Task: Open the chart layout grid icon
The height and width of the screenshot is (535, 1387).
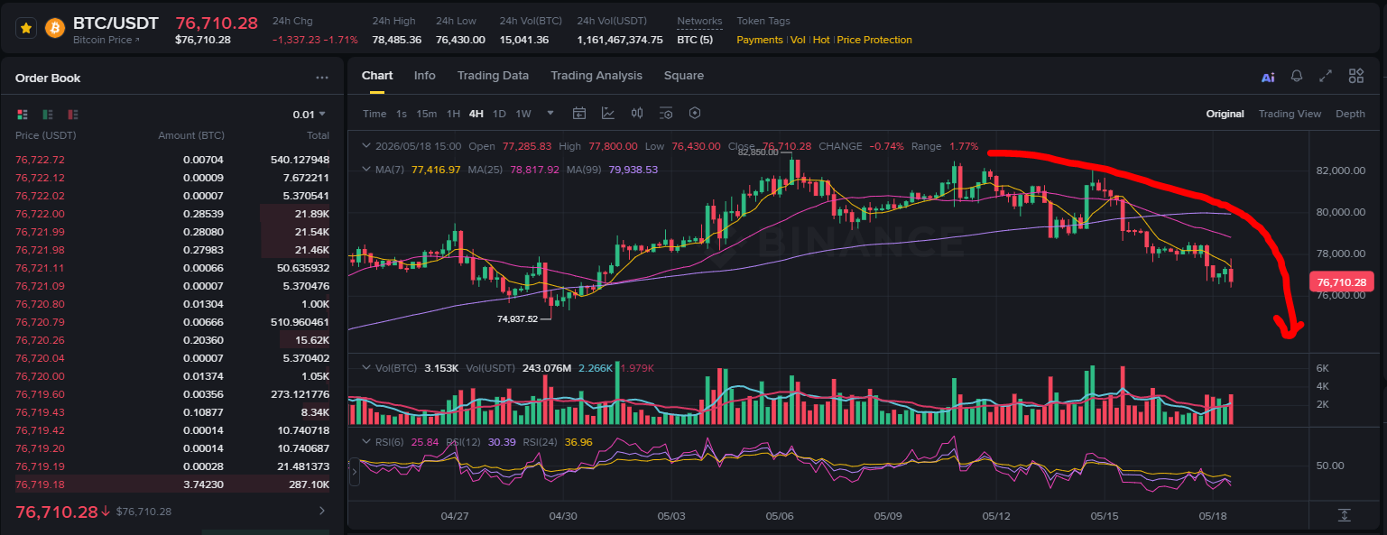Action: [1355, 77]
